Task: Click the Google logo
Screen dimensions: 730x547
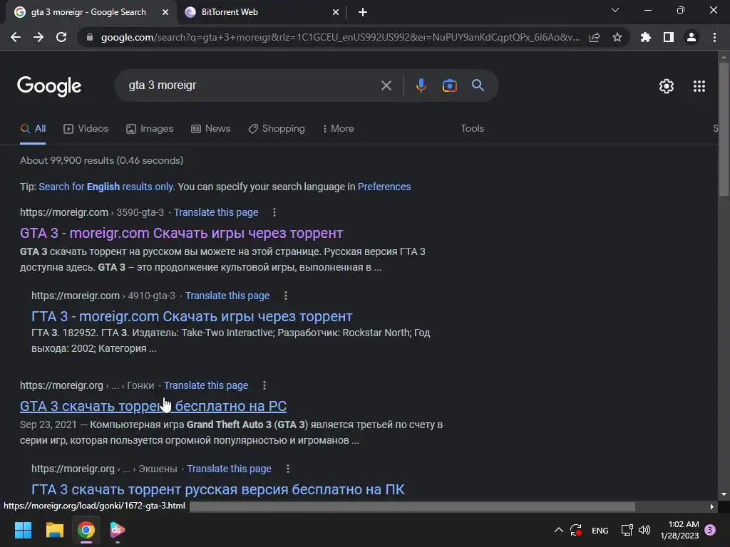Action: [x=49, y=86]
